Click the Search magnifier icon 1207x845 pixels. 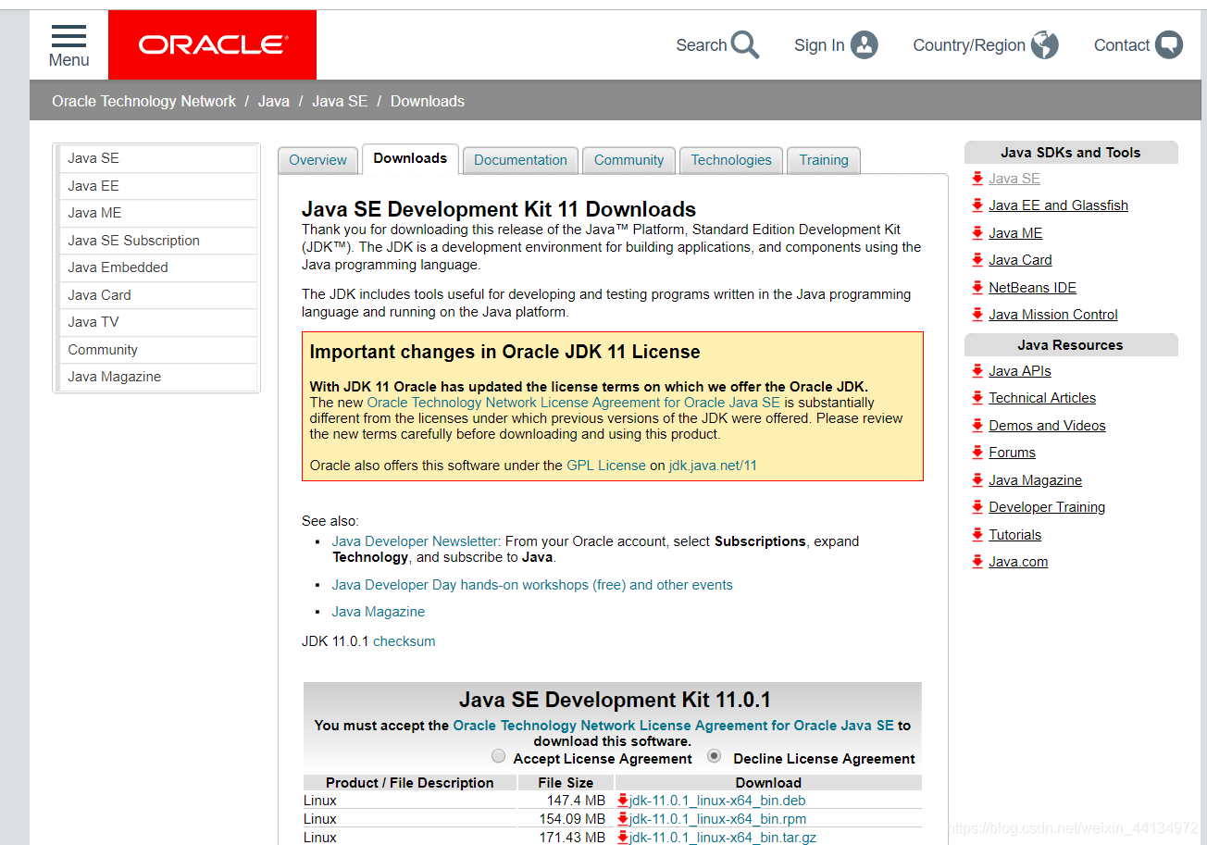745,44
